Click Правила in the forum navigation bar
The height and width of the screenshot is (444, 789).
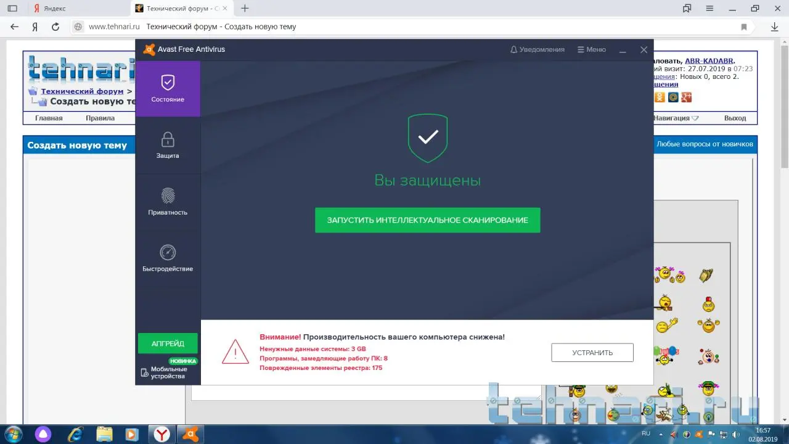tap(100, 118)
